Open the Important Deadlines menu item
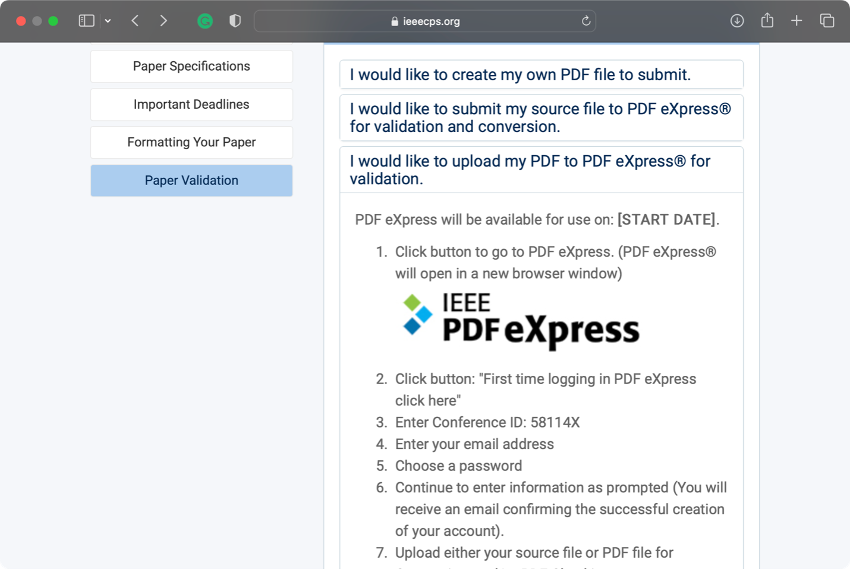 click(191, 104)
